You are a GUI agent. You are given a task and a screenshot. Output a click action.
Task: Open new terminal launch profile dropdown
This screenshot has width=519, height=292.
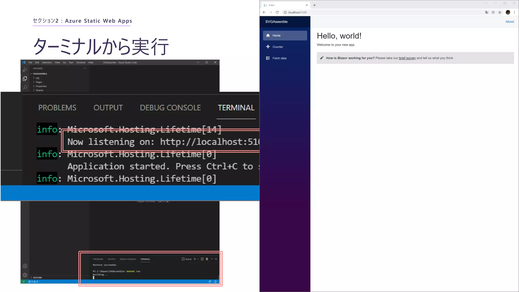pyautogui.click(x=198, y=259)
